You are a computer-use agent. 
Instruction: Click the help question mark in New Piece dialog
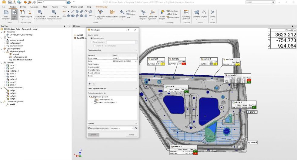(x=128, y=30)
